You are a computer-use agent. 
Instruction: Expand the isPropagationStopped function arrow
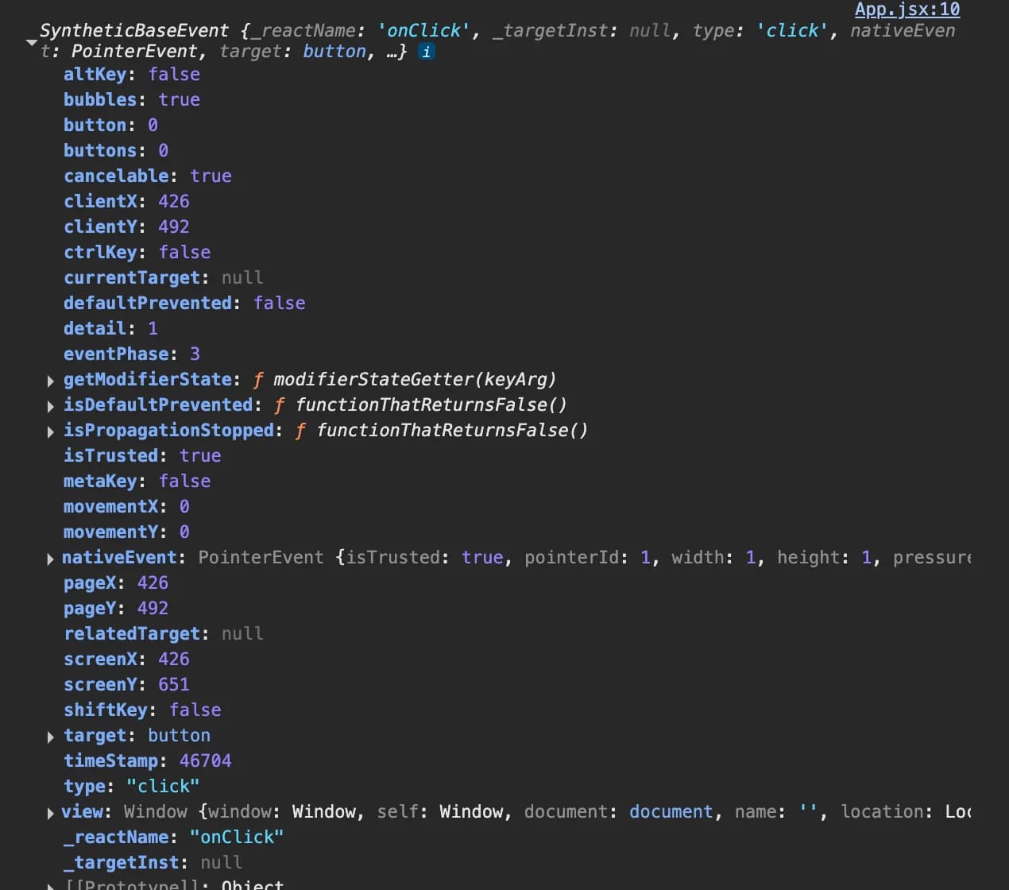point(51,431)
